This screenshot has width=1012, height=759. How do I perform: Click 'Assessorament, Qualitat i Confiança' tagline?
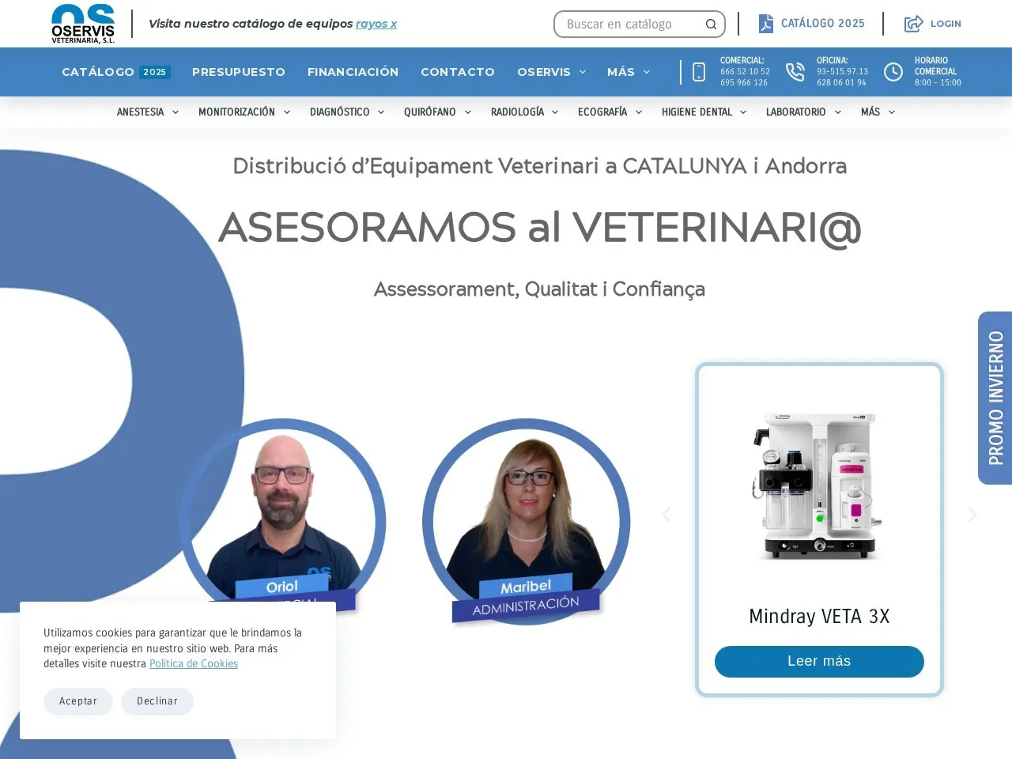[539, 289]
